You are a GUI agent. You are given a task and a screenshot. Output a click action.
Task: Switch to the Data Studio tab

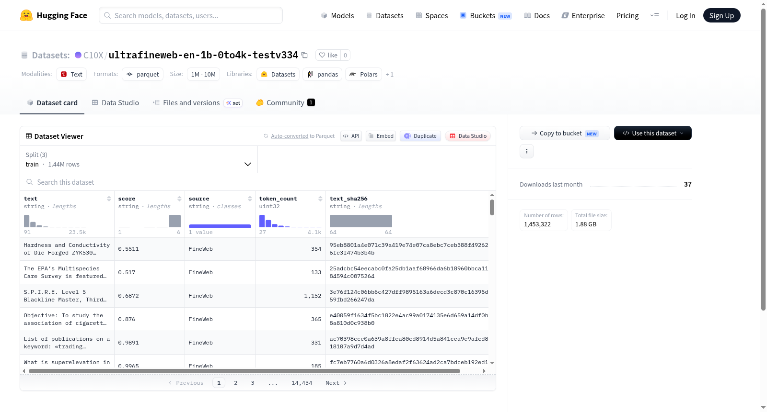point(116,102)
